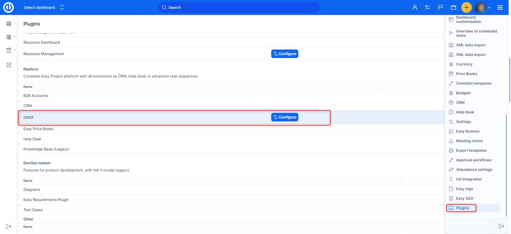Image resolution: width=511 pixels, height=234 pixels.
Task: Open the Select dashboard dropdown
Action: tap(44, 7)
